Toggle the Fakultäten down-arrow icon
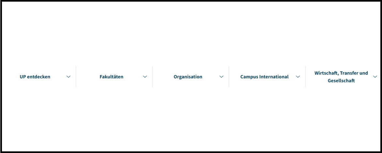382x153 pixels. point(145,77)
